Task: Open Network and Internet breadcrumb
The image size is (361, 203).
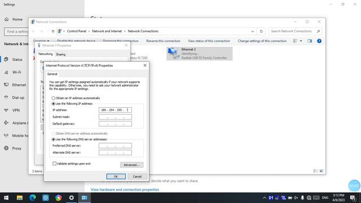Action: (x=107, y=31)
